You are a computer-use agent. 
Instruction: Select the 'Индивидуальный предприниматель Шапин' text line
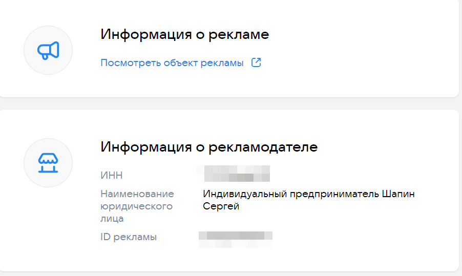309,194
